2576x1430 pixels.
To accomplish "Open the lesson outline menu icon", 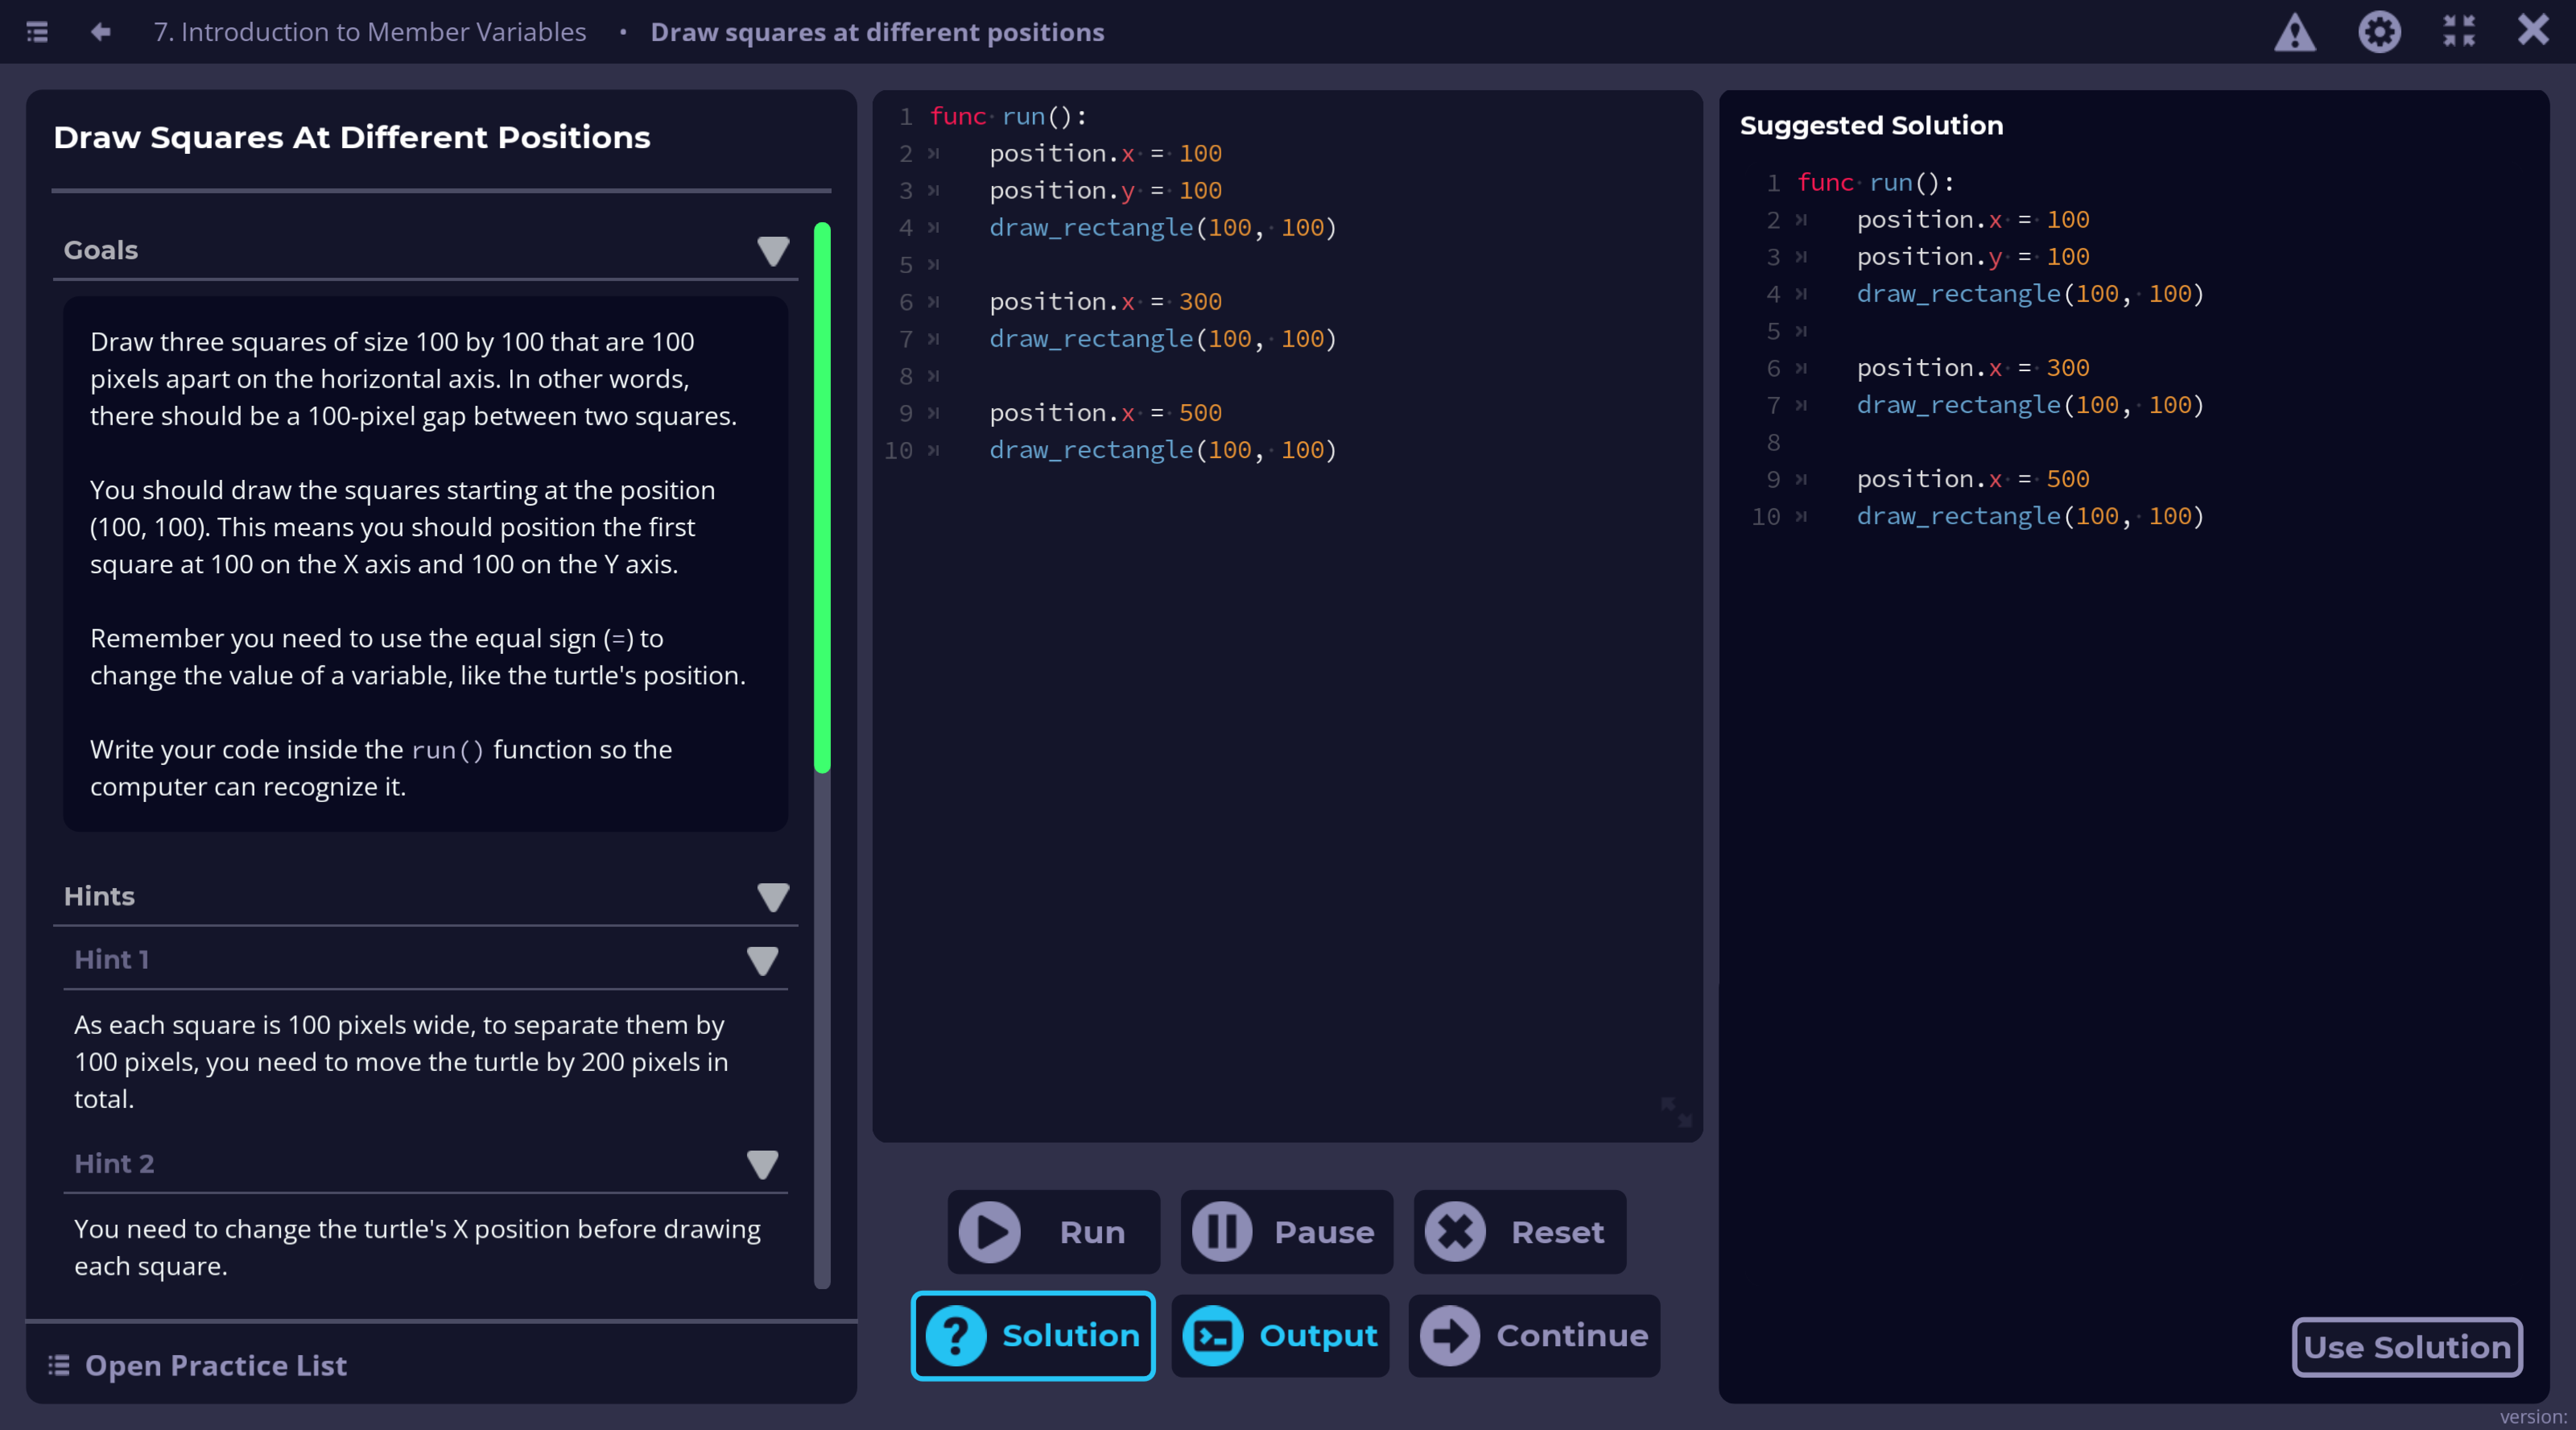I will [x=37, y=32].
